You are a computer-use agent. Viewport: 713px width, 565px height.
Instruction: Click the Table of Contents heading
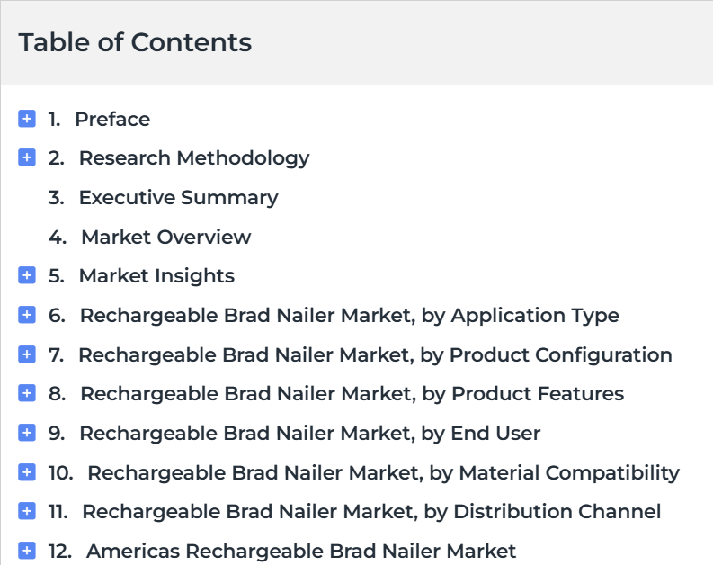click(x=135, y=42)
